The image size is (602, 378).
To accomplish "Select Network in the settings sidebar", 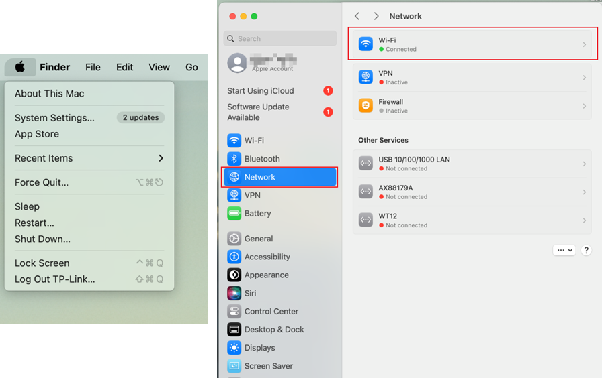I will pyautogui.click(x=279, y=177).
